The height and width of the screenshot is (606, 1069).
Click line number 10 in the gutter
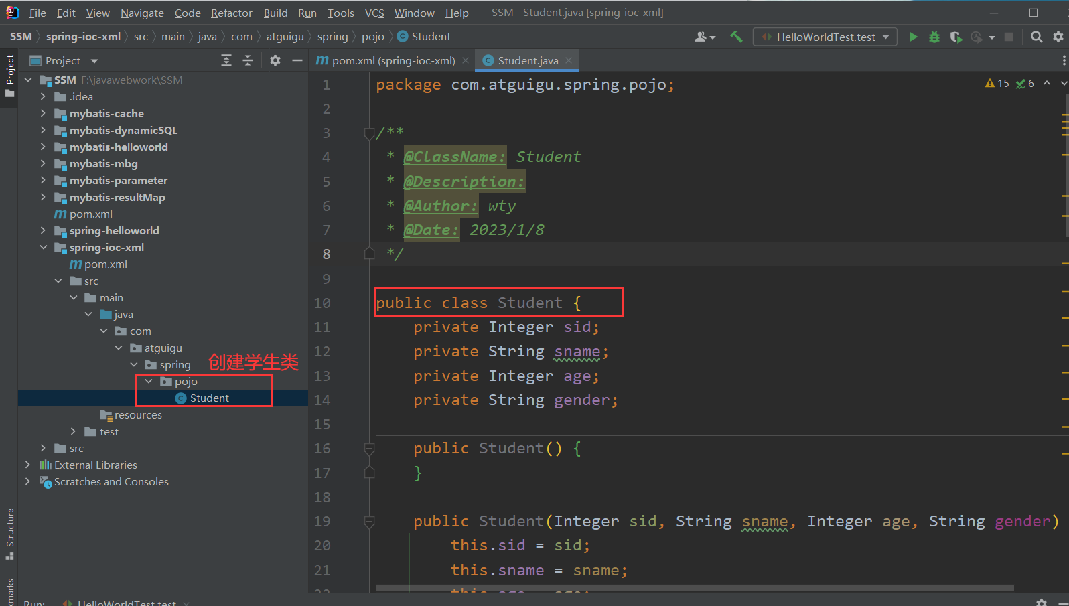click(322, 303)
